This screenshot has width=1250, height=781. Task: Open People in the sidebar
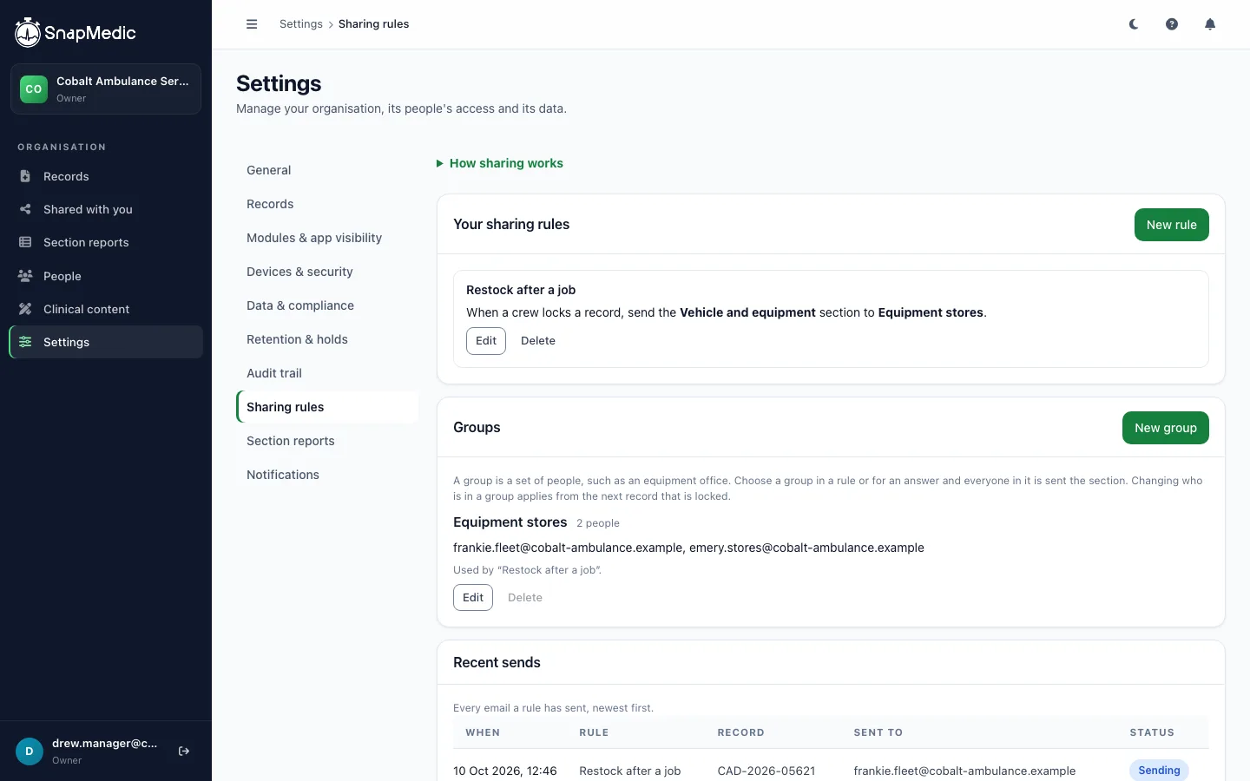click(x=106, y=276)
